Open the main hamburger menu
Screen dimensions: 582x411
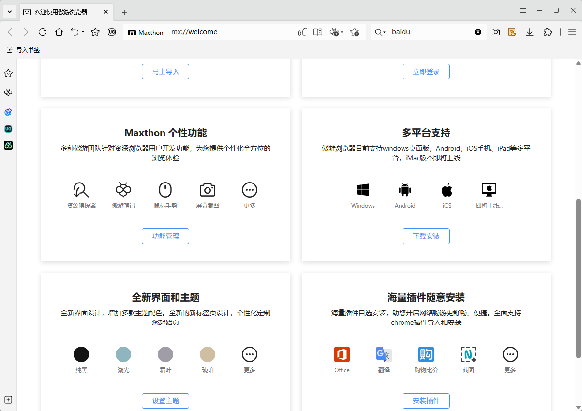pyautogui.click(x=572, y=32)
